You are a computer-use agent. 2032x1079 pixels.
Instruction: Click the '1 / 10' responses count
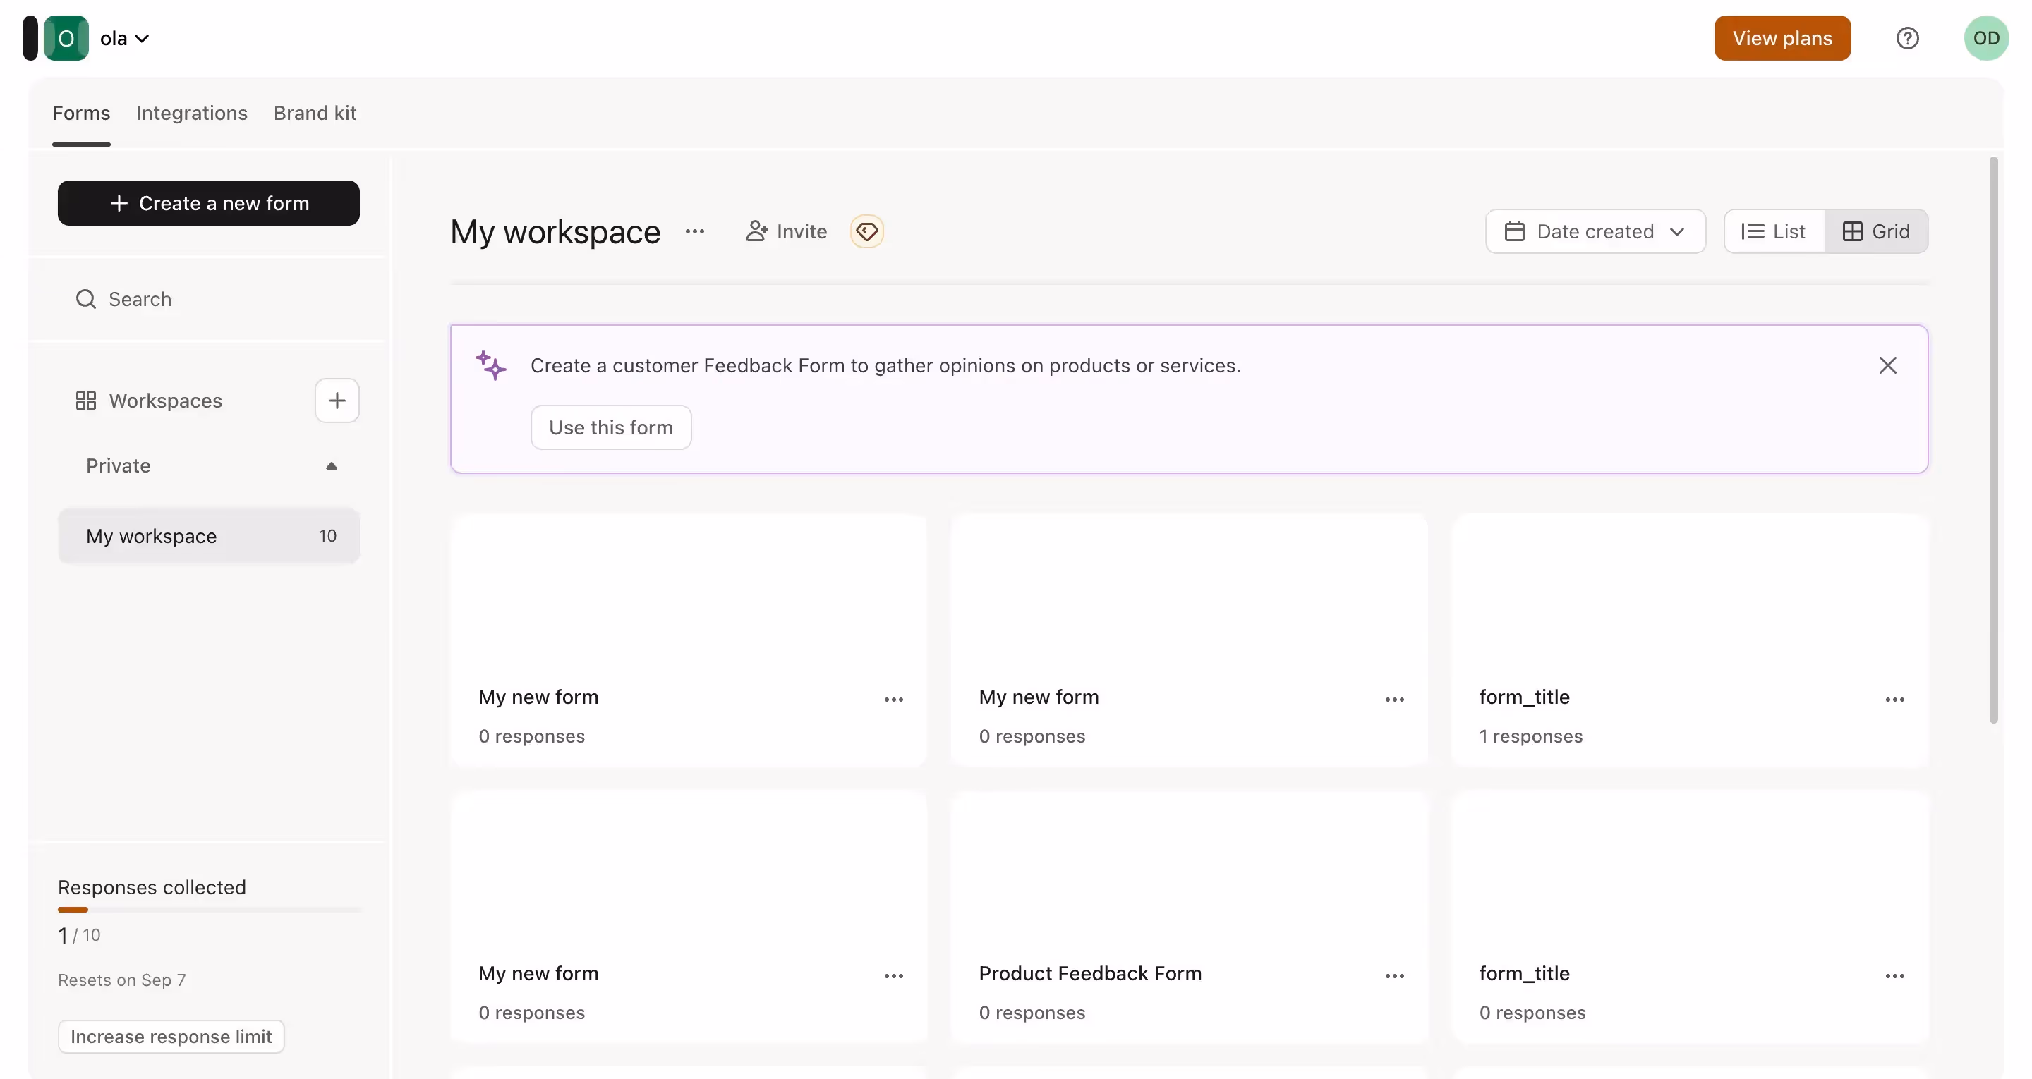79,935
